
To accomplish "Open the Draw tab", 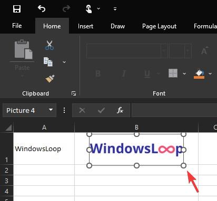I will pos(117,26).
